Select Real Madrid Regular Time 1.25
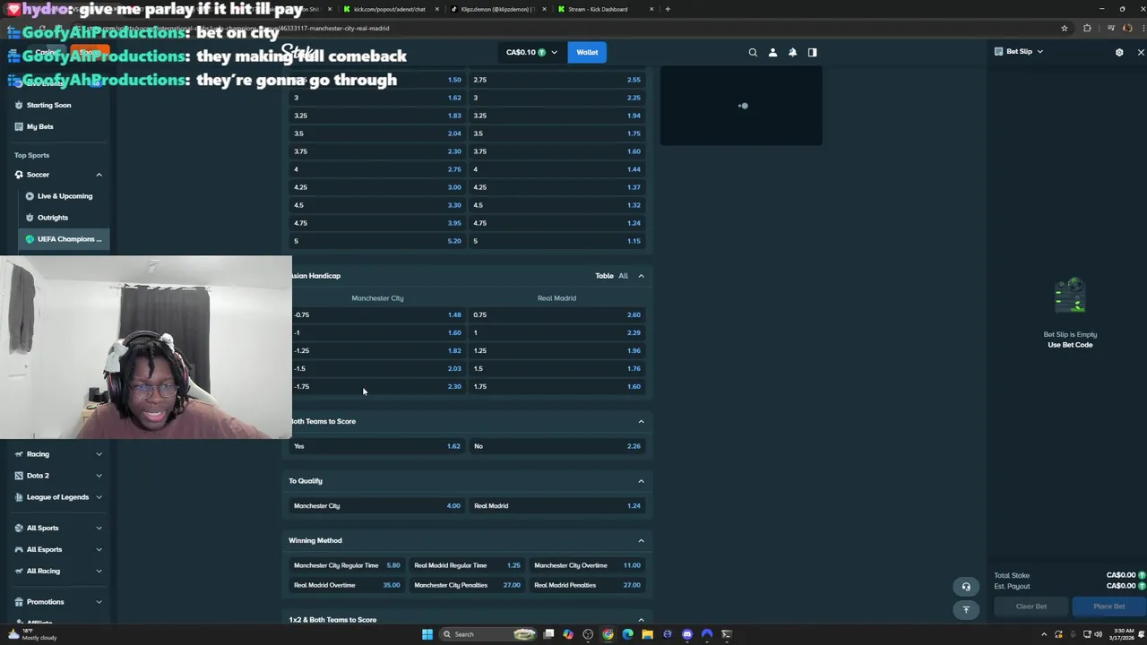The image size is (1147, 645). tap(467, 565)
